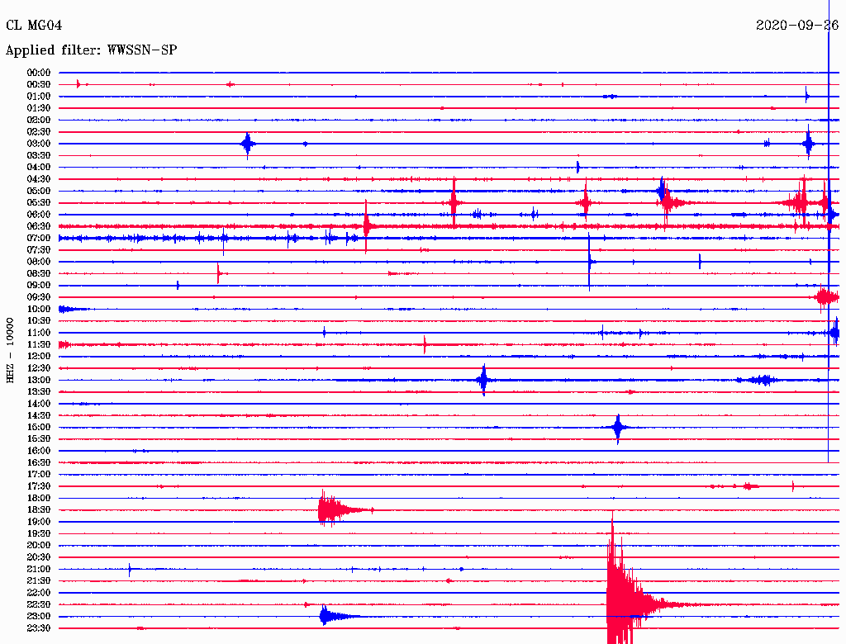Select the 10:00 time label

(39, 309)
